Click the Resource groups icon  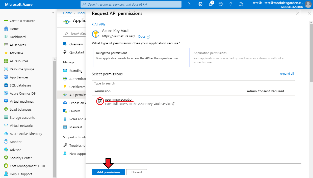(6, 69)
